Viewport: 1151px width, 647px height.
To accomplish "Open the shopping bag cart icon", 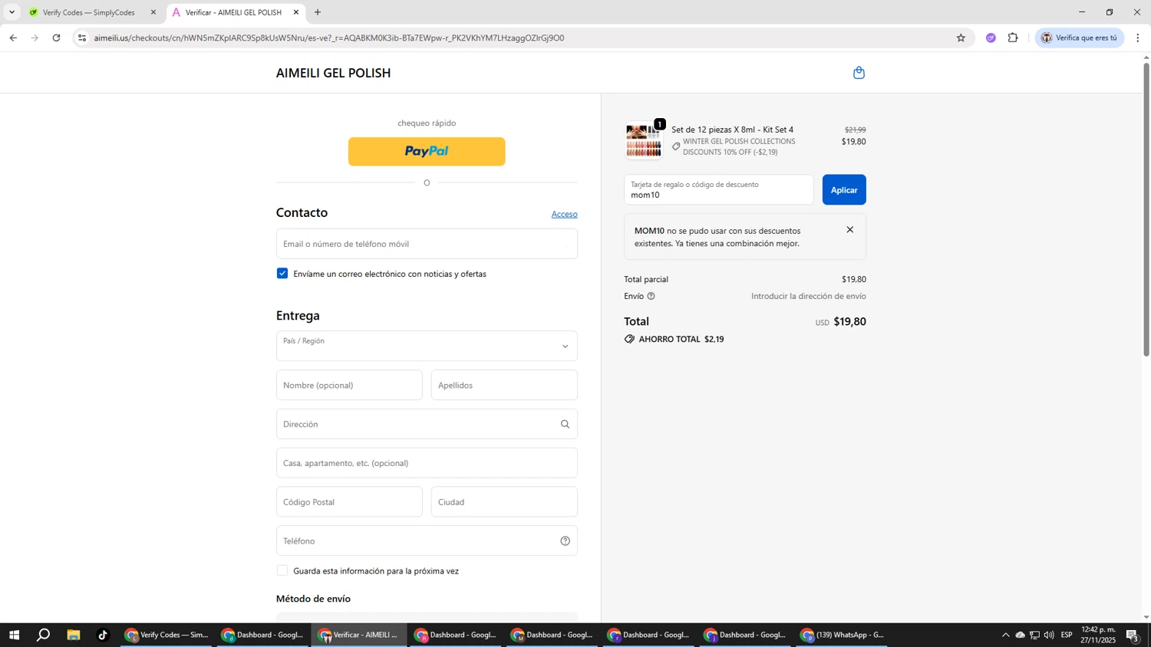I will [x=859, y=73].
